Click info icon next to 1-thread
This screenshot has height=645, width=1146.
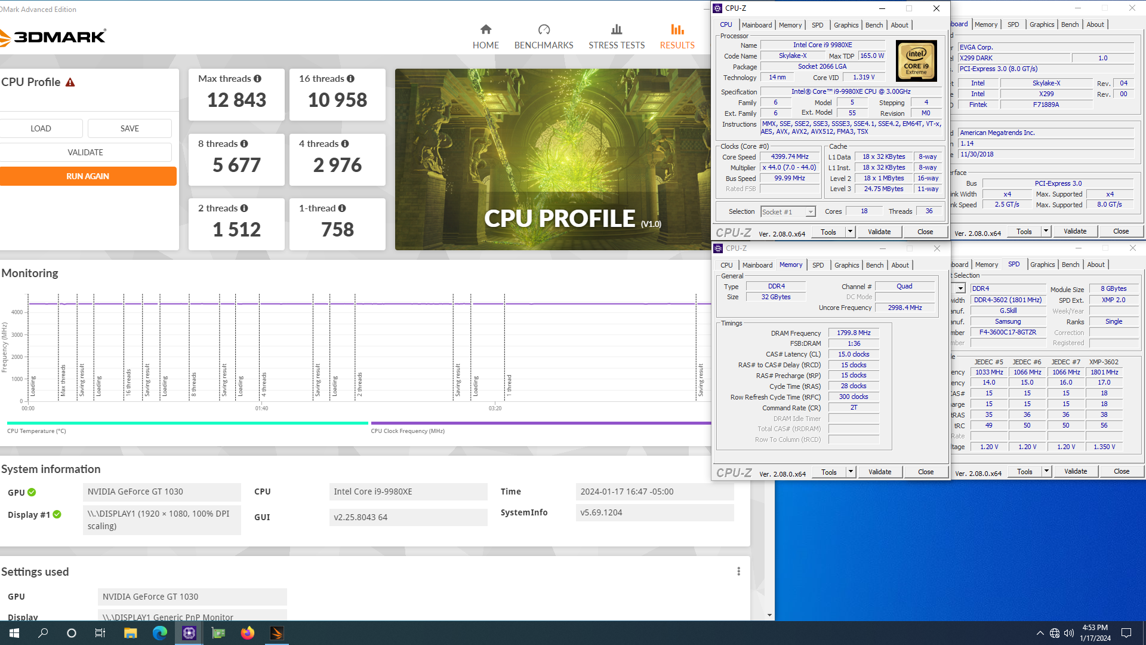coord(342,208)
